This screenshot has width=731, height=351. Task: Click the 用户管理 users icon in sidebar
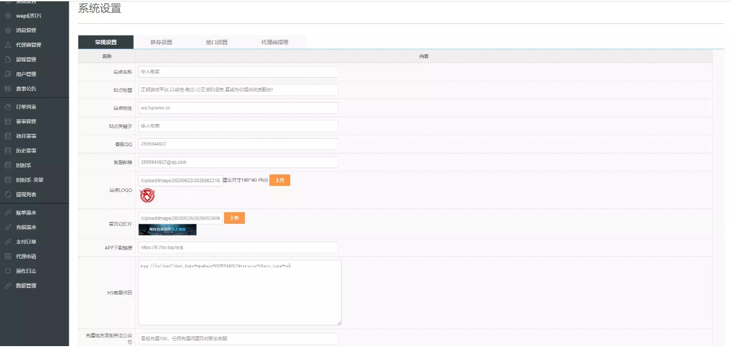click(x=8, y=74)
